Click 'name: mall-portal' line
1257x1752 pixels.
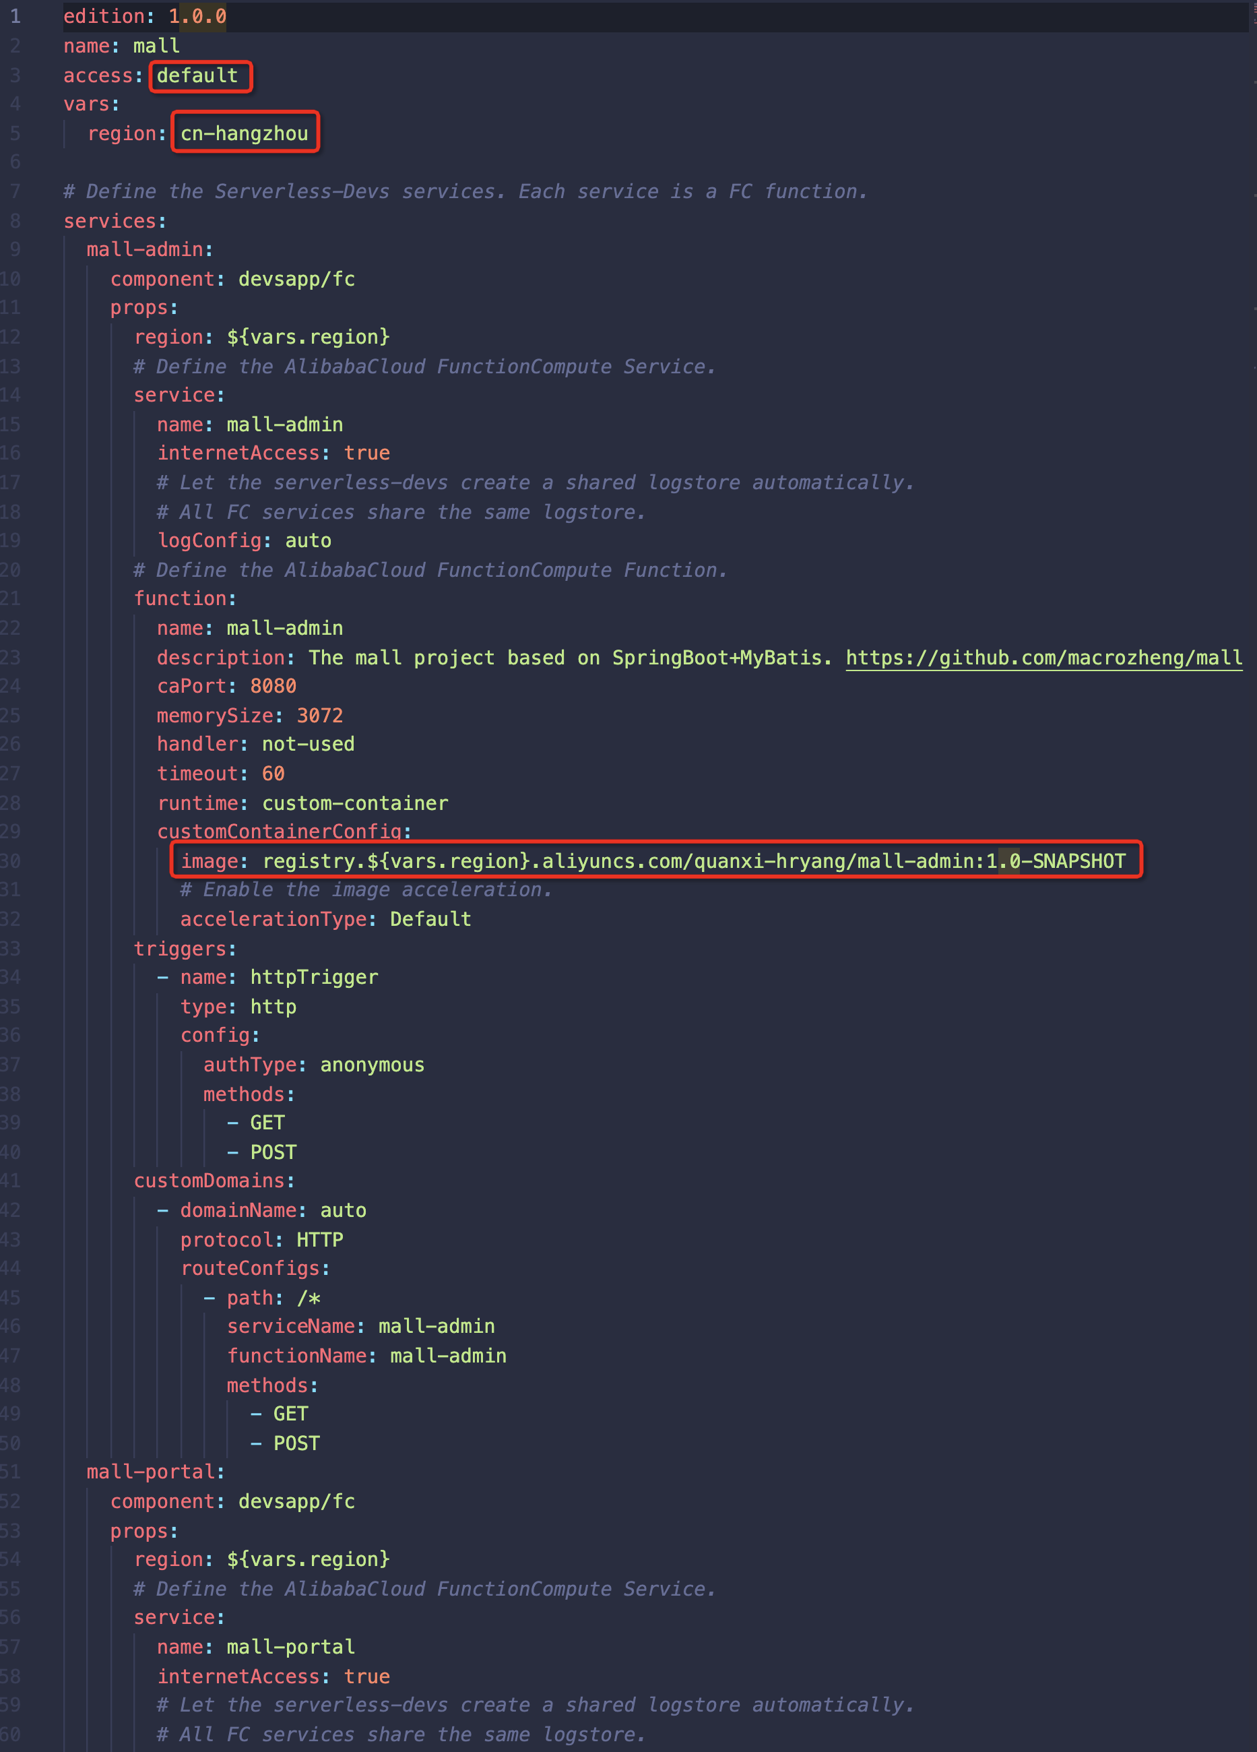255,1646
